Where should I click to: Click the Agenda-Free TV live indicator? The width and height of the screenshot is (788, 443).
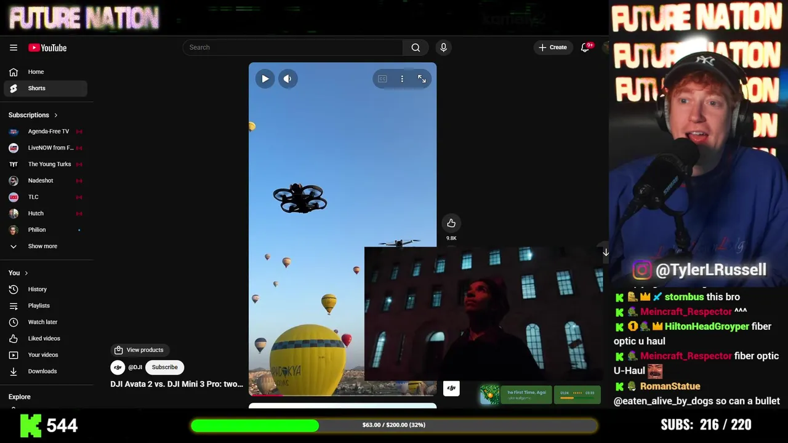pos(79,131)
